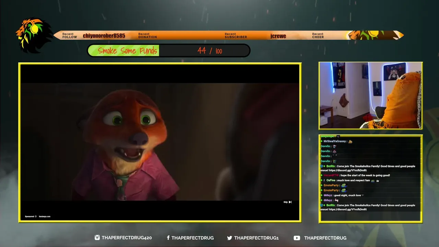Viewport: 439px width, 247px height.
Task: Click the deepsnipe username in chat
Action: [x=328, y=137]
